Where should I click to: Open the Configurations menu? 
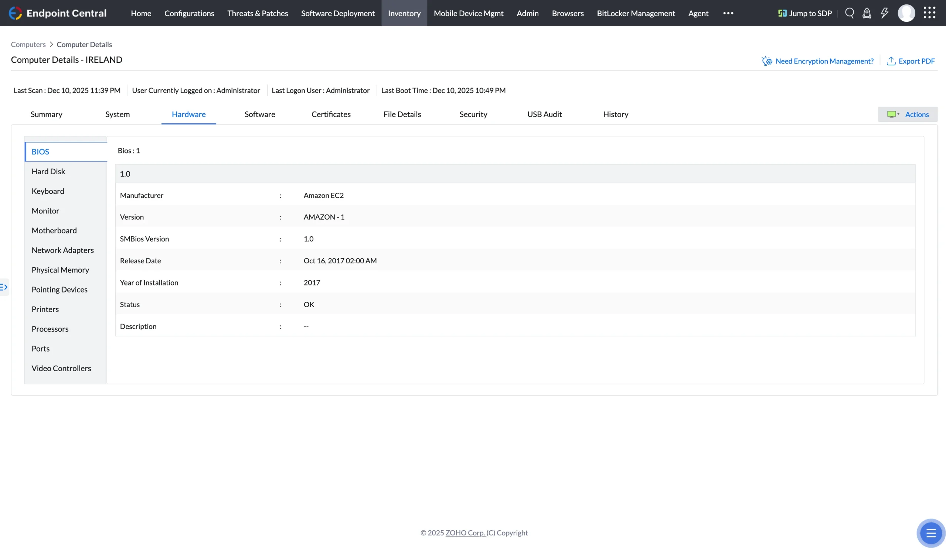click(189, 13)
